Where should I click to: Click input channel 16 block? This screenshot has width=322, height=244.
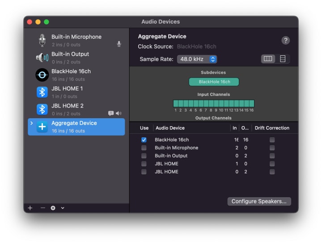[x=252, y=103]
